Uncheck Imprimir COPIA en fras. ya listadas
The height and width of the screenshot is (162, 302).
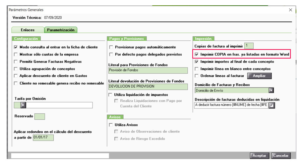[x=197, y=54]
